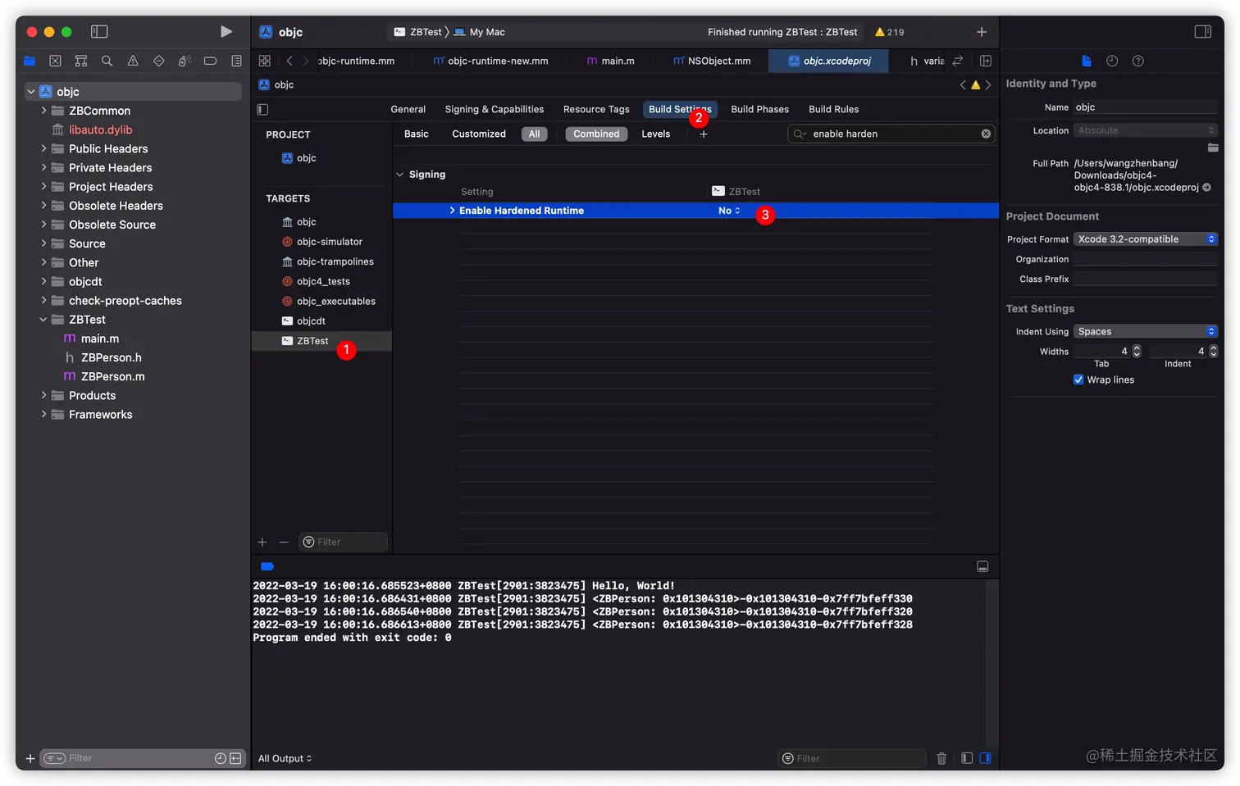
Task: Expand the Public Headers group
Action: pos(43,148)
